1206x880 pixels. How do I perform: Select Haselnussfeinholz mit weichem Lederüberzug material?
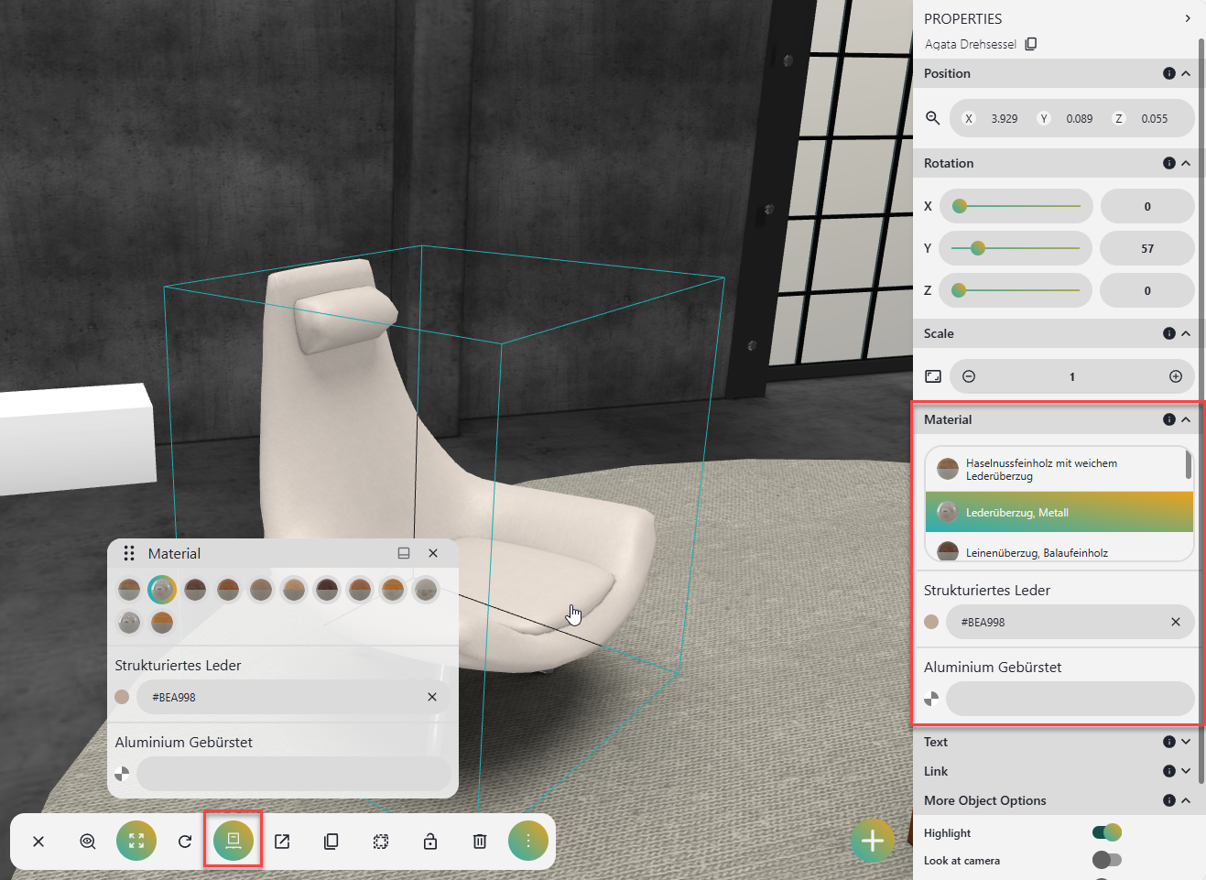click(1055, 470)
